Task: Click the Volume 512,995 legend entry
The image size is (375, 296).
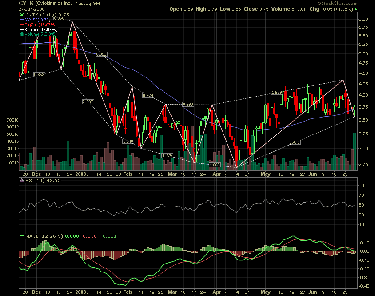Action: pyautogui.click(x=40, y=34)
